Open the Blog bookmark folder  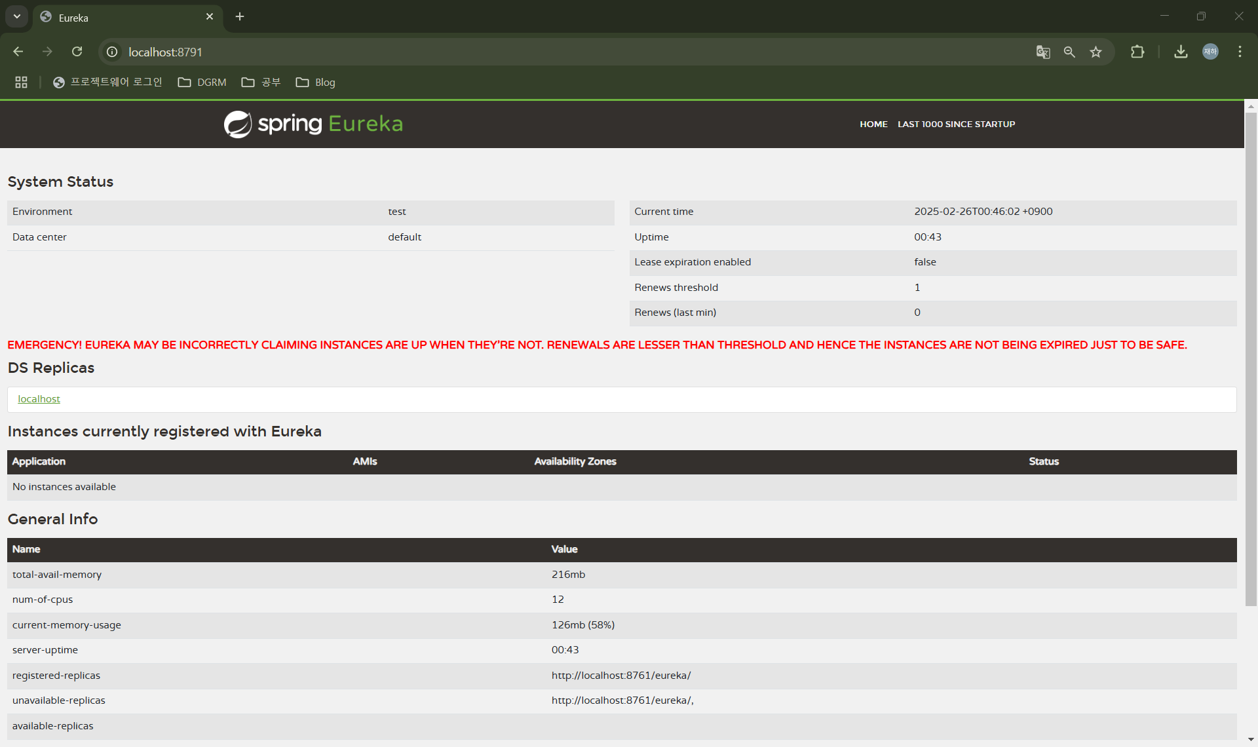316,82
